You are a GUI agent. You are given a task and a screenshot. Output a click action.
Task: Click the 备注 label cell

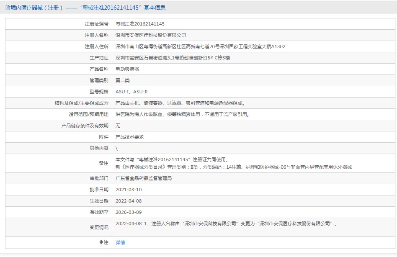[59, 163]
